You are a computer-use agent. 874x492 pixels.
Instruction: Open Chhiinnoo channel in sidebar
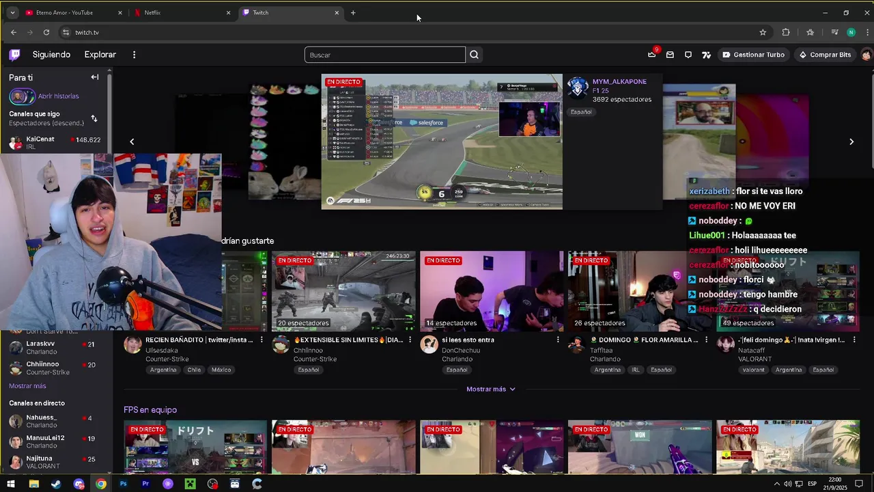pyautogui.click(x=55, y=368)
